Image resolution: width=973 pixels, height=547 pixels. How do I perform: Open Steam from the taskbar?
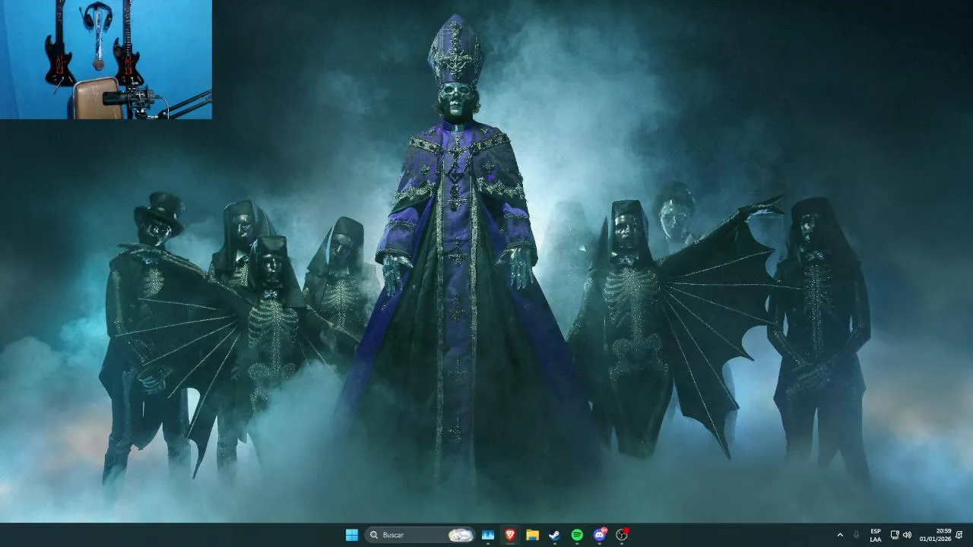point(555,535)
